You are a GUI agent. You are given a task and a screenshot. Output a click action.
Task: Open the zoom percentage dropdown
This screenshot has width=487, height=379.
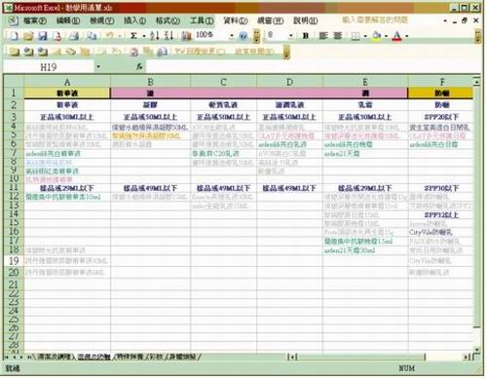point(232,35)
